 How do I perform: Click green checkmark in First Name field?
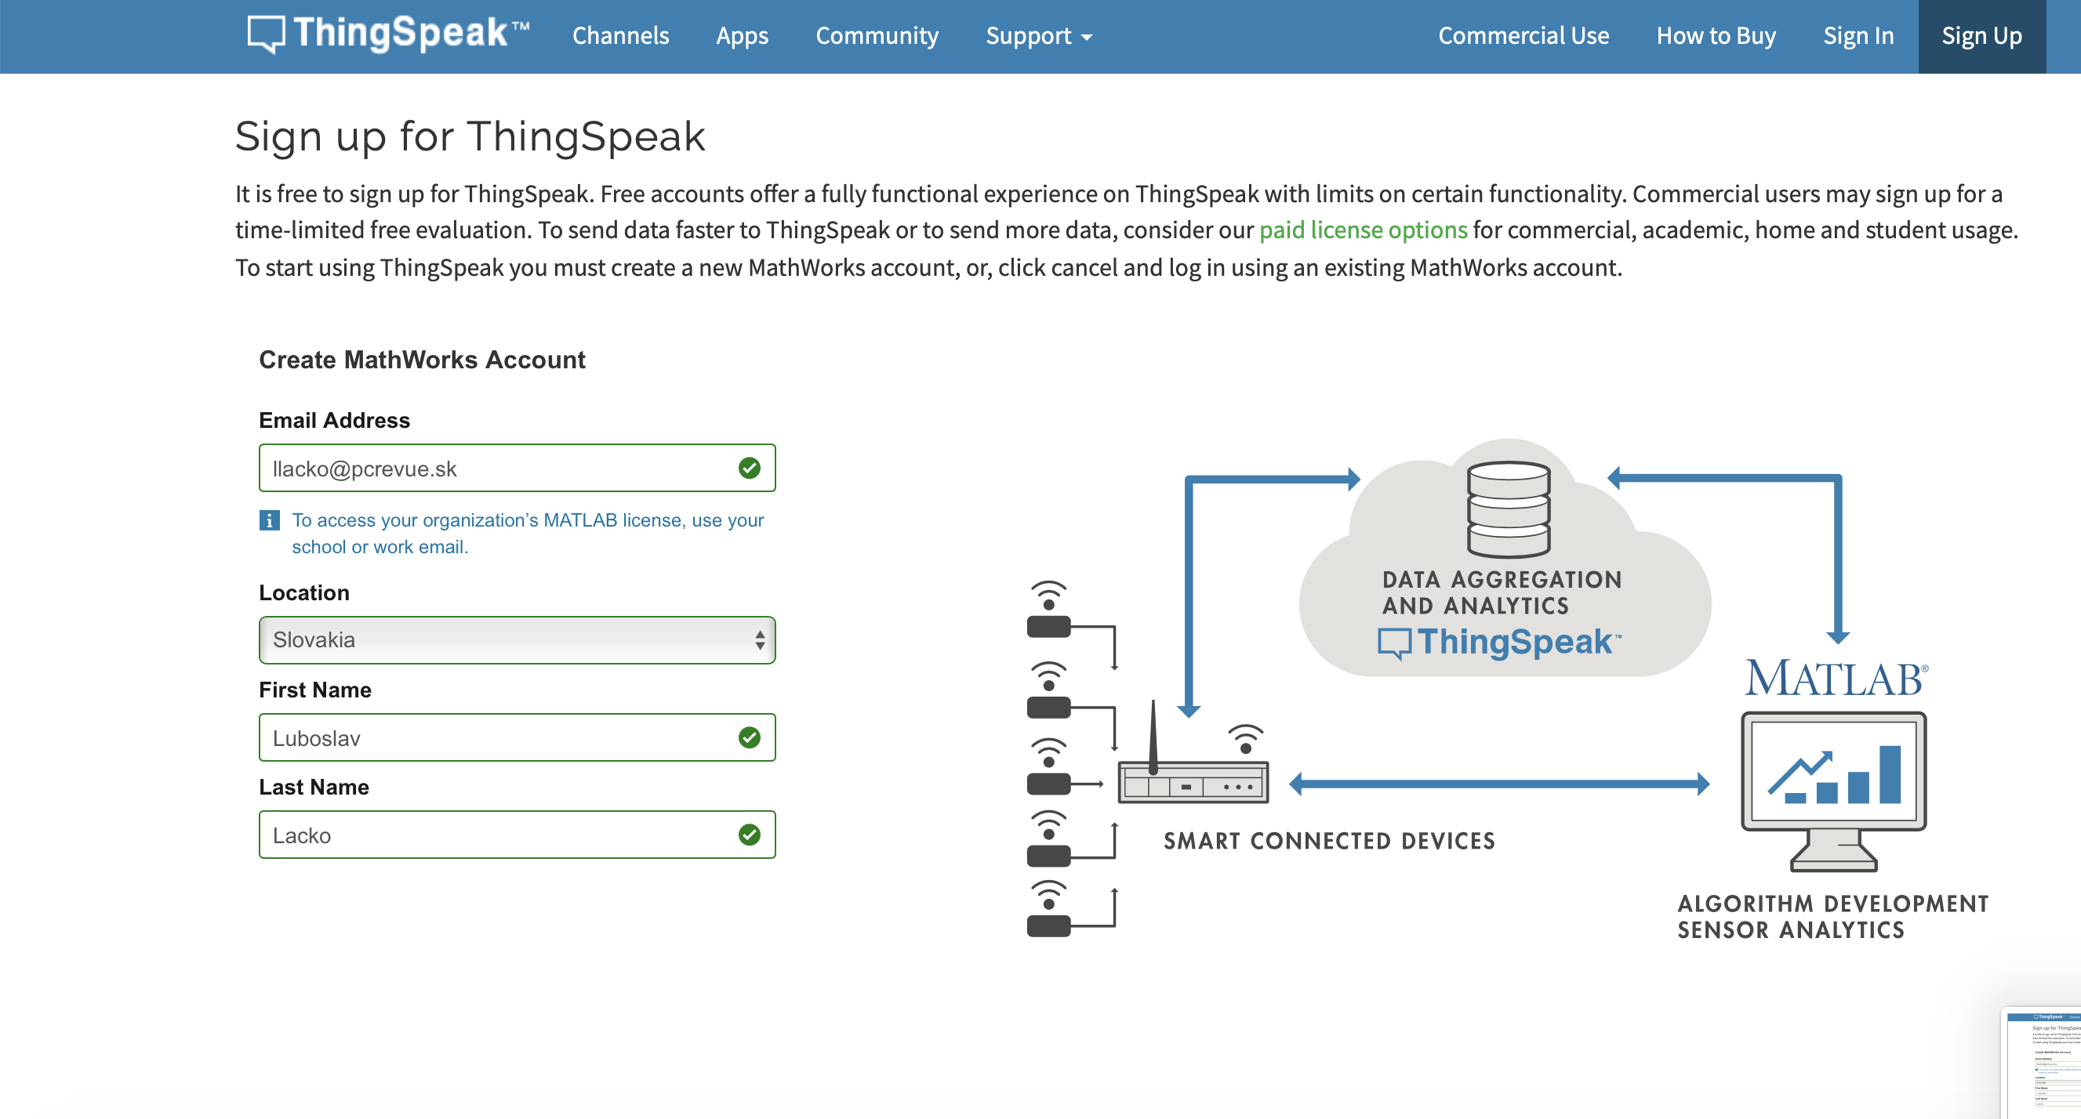pos(749,737)
